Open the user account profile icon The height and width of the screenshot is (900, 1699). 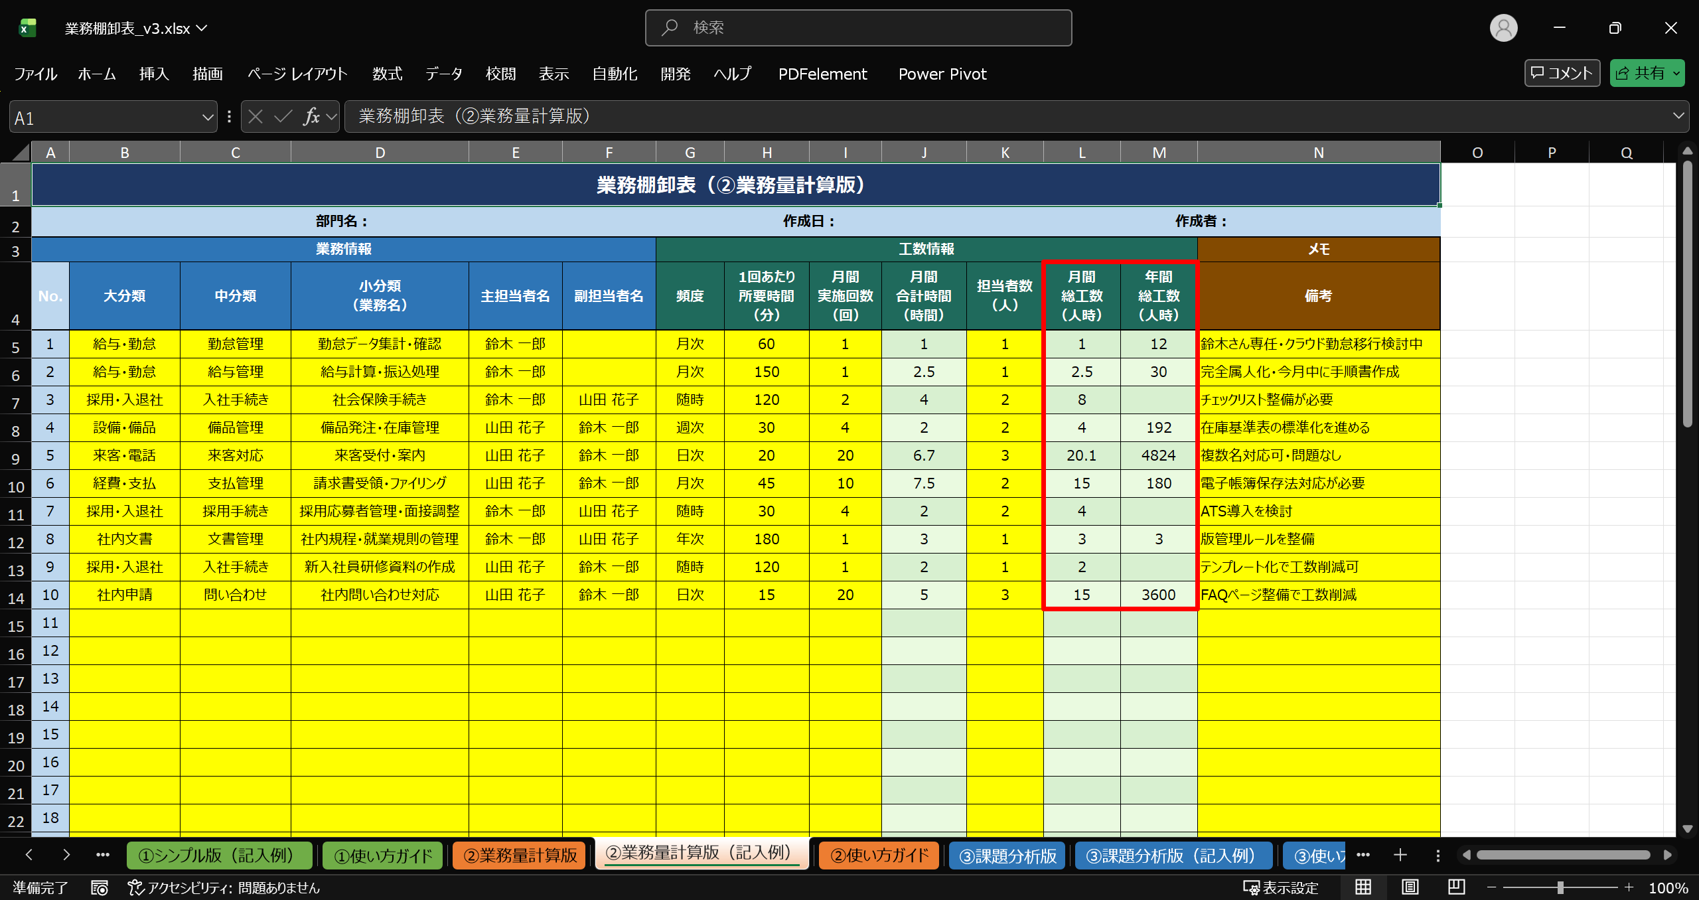[1503, 28]
